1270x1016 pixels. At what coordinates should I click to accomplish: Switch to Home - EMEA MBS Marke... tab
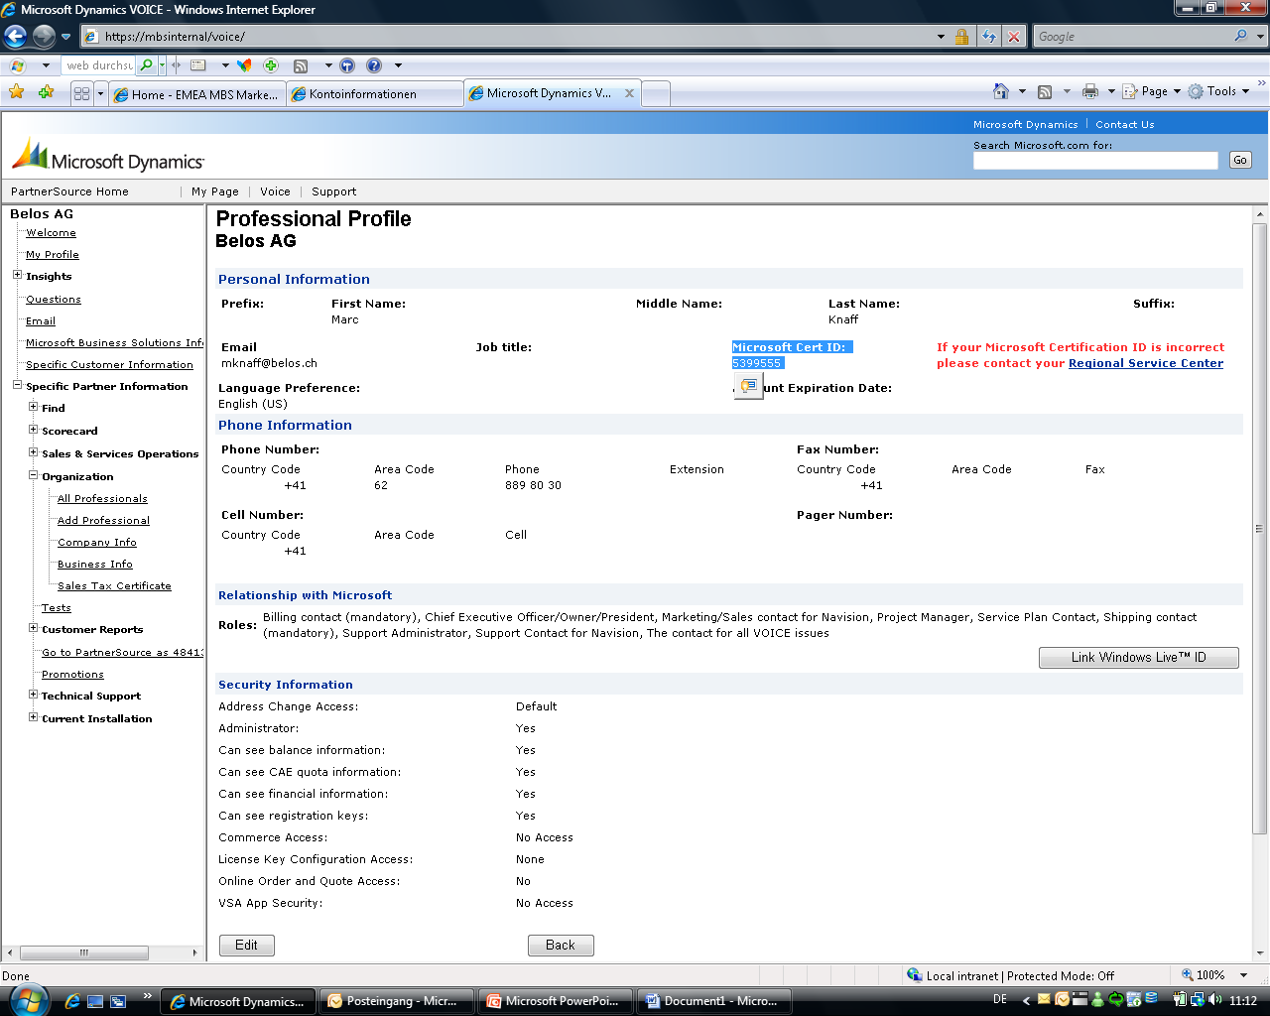pos(196,94)
